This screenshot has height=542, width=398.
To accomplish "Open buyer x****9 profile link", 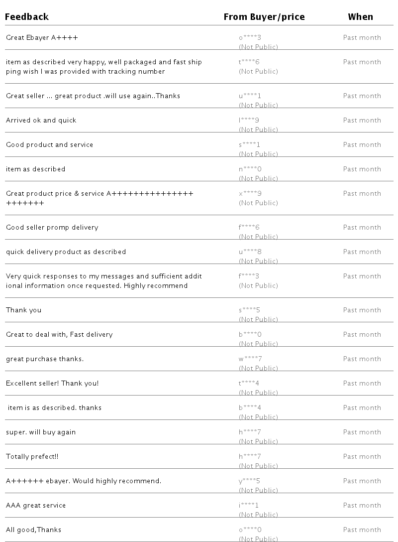I will point(250,194).
